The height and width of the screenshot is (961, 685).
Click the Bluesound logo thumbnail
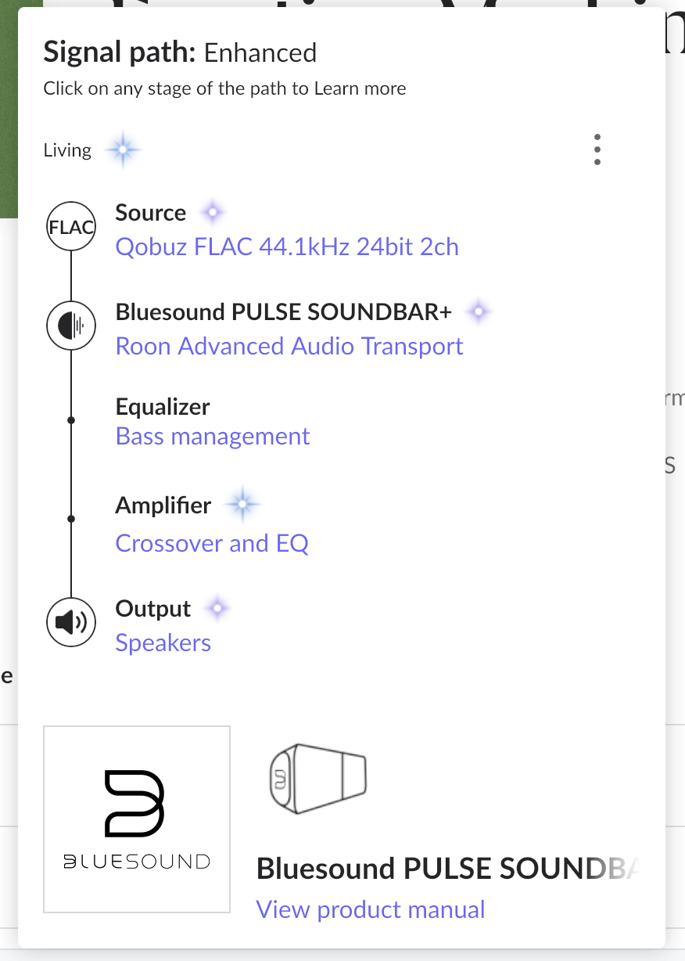click(x=137, y=819)
